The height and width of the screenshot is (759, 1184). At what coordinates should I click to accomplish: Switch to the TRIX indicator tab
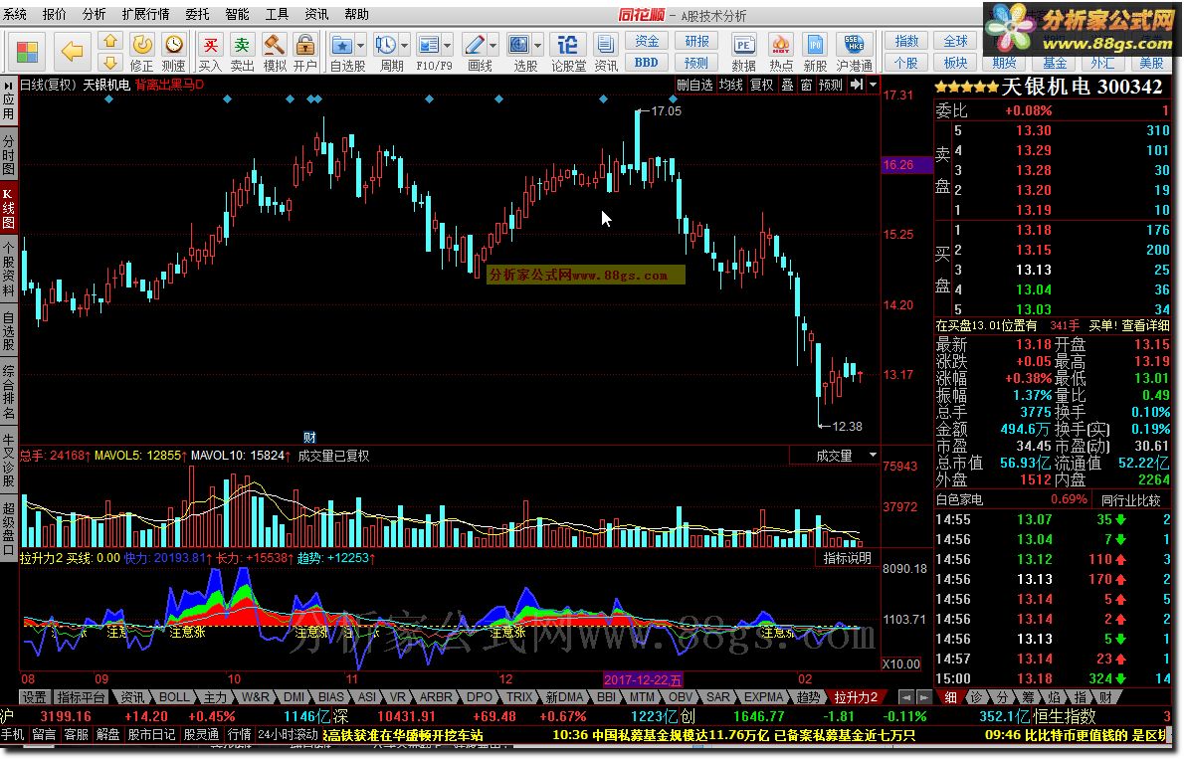pyautogui.click(x=519, y=697)
